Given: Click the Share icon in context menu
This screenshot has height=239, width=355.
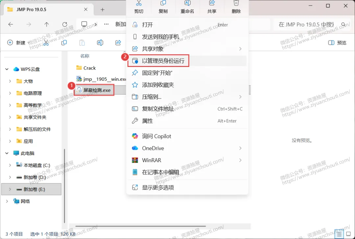Looking at the screenshot, I should [212, 3].
